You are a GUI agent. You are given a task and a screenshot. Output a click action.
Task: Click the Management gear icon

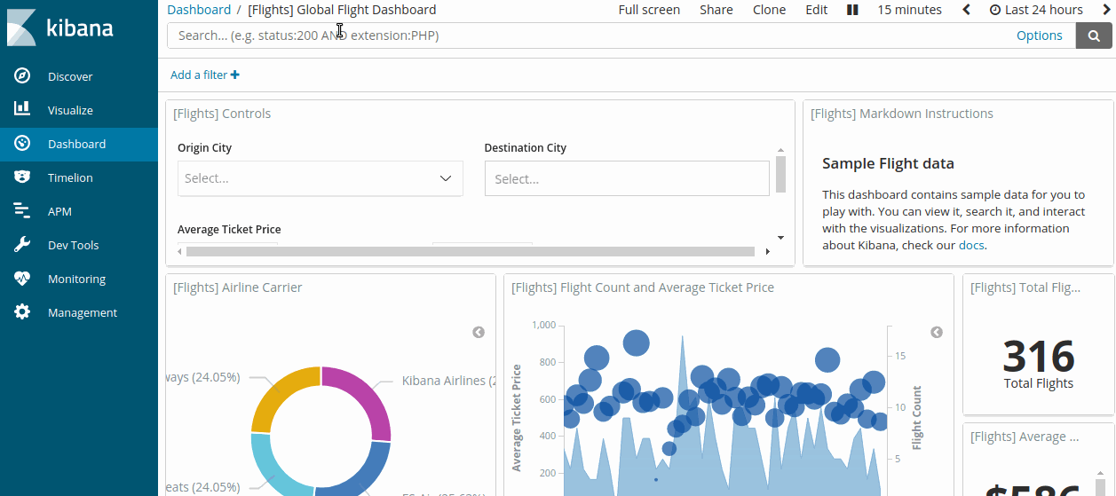[22, 312]
